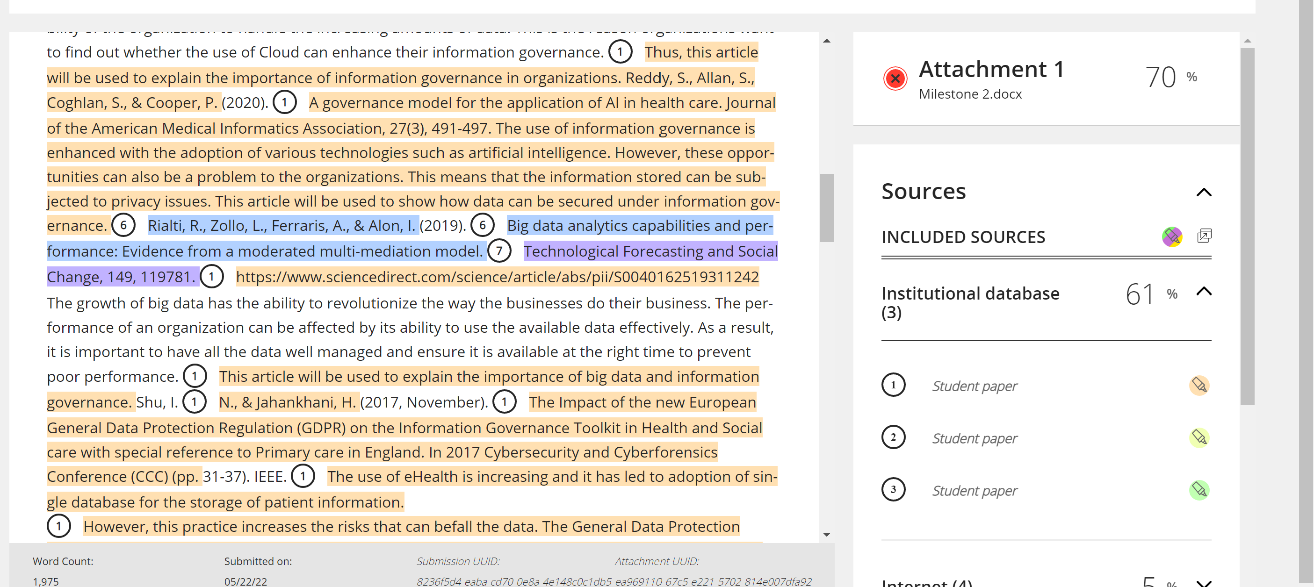Click the sources panel scroll up arrow
The image size is (1314, 587).
tap(1247, 41)
